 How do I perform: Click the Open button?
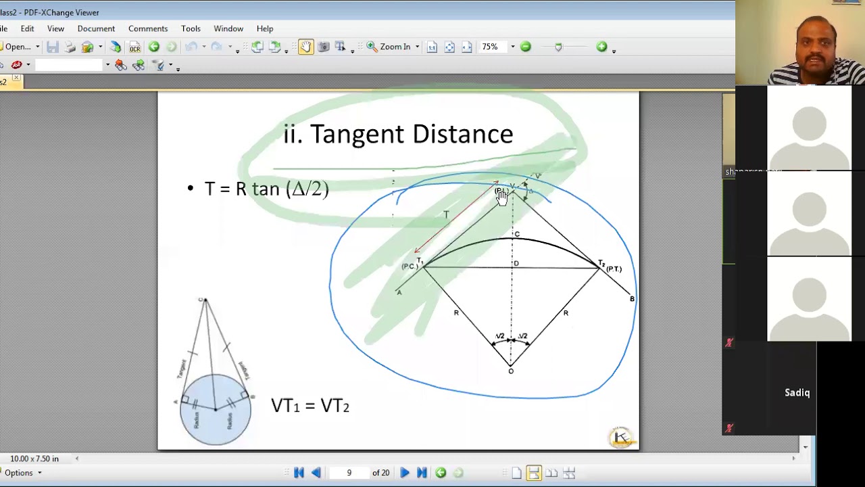pyautogui.click(x=16, y=47)
